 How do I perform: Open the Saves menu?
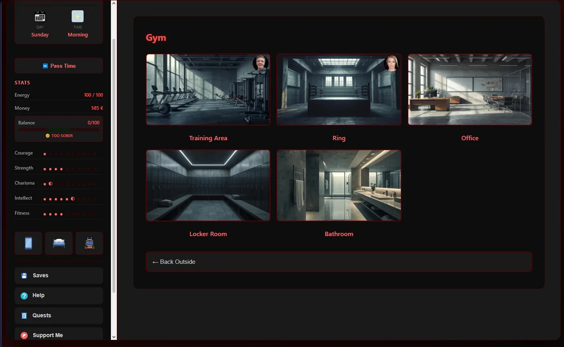click(59, 276)
